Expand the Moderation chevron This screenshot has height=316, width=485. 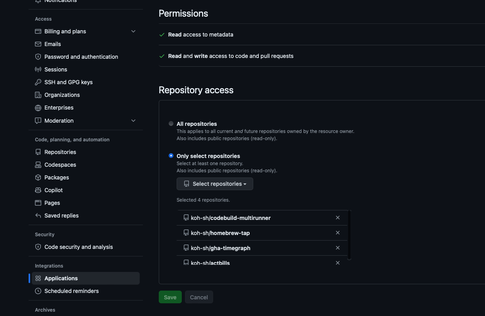(x=133, y=121)
